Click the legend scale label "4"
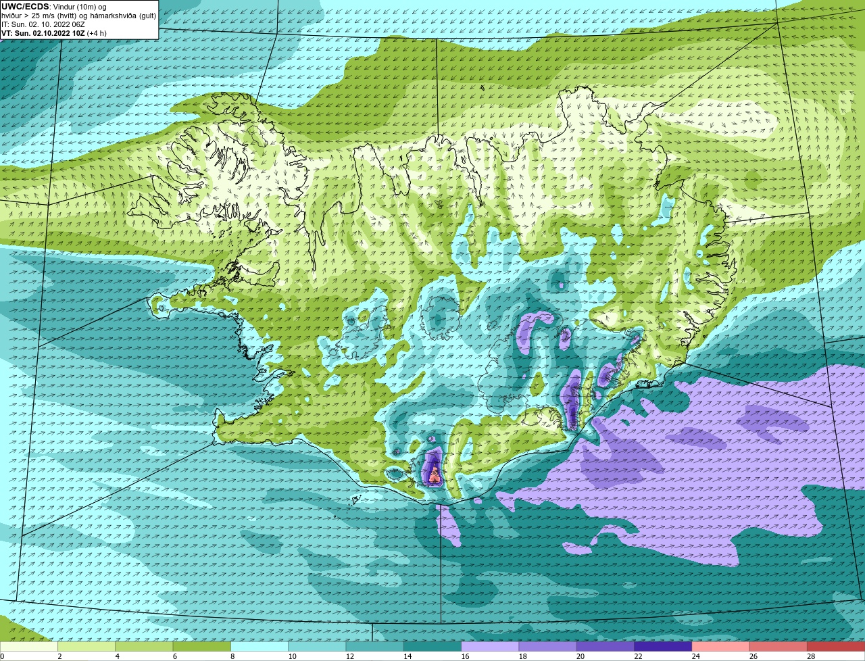The image size is (865, 661). [x=117, y=656]
